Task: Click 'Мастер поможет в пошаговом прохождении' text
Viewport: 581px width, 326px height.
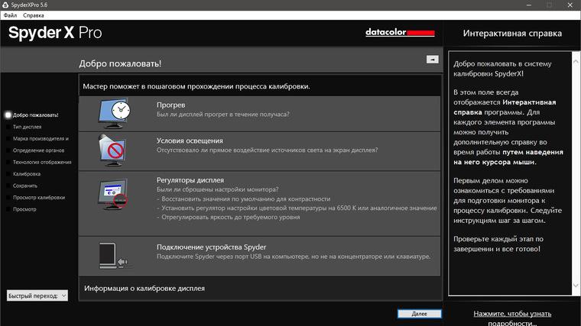Action: pyautogui.click(x=196, y=86)
